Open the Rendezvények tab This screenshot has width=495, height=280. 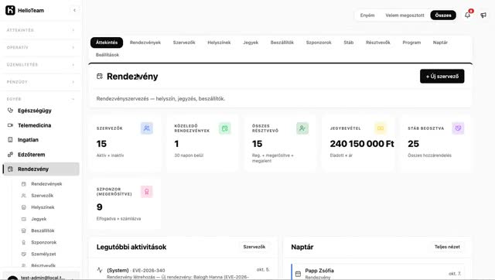[x=145, y=43]
